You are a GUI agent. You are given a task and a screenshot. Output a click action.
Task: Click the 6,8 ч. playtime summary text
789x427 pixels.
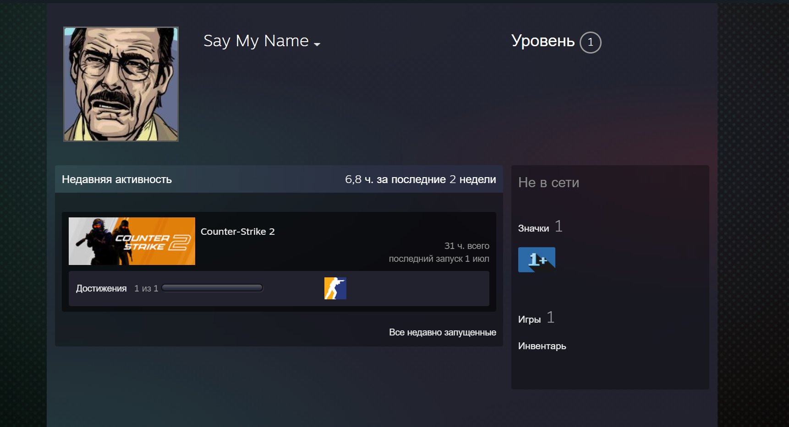pyautogui.click(x=421, y=179)
